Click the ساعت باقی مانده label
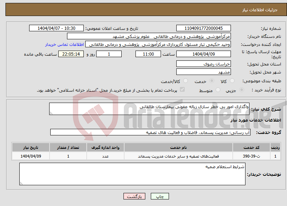Screen dimensions: 287x206 click(x=40, y=54)
